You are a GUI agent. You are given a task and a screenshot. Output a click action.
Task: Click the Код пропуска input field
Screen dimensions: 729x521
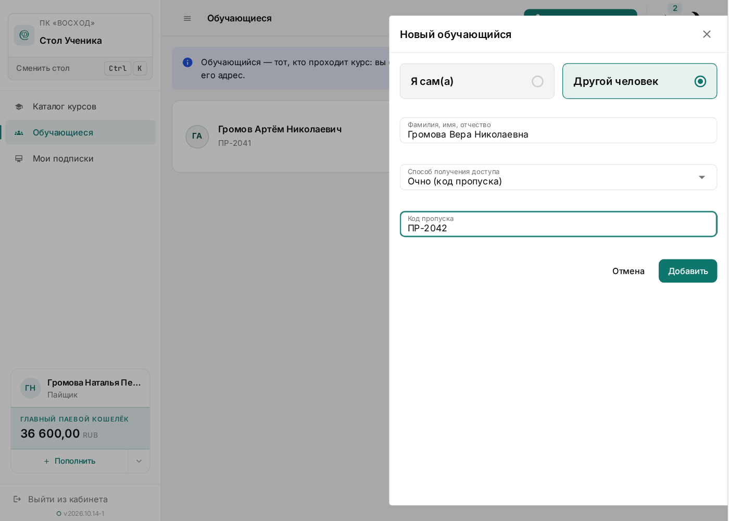(558, 224)
